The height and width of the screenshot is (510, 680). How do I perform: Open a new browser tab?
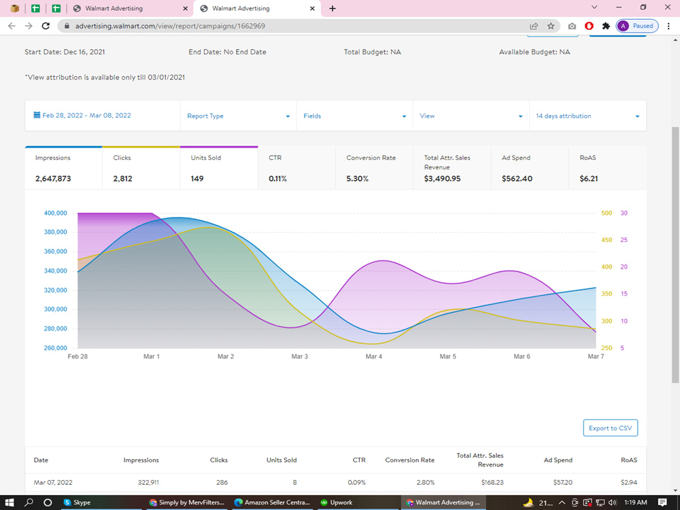click(333, 9)
